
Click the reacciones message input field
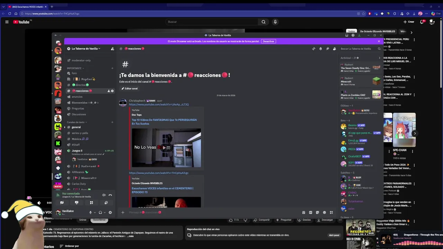211,212
